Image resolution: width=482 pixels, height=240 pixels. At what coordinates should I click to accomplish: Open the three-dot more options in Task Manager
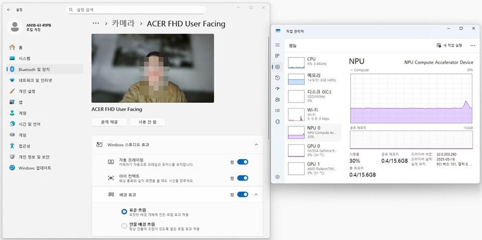473,46
